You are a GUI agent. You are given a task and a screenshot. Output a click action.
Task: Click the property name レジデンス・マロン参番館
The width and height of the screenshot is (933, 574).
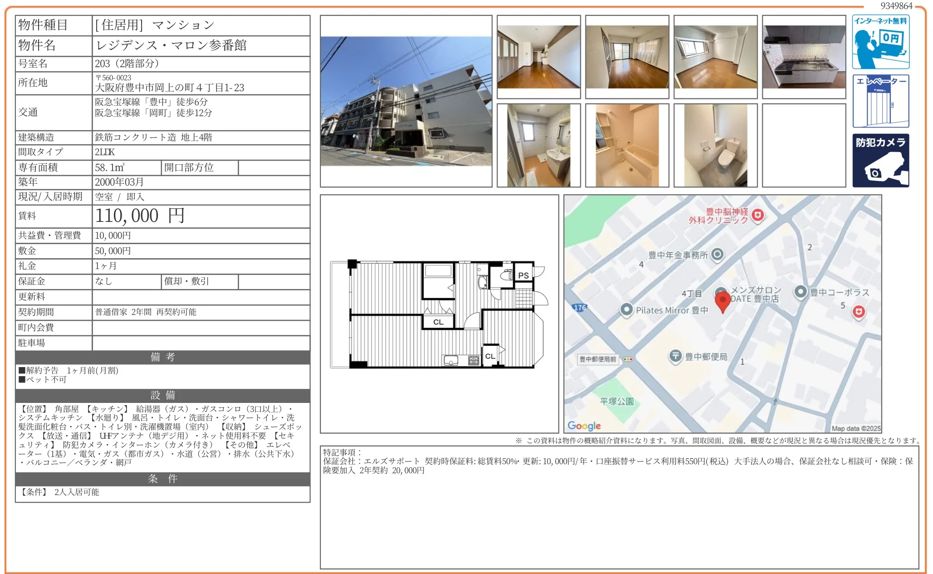(x=171, y=45)
